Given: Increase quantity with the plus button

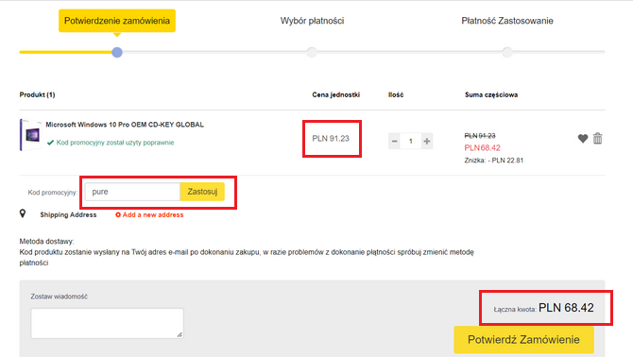Looking at the screenshot, I should tap(427, 141).
